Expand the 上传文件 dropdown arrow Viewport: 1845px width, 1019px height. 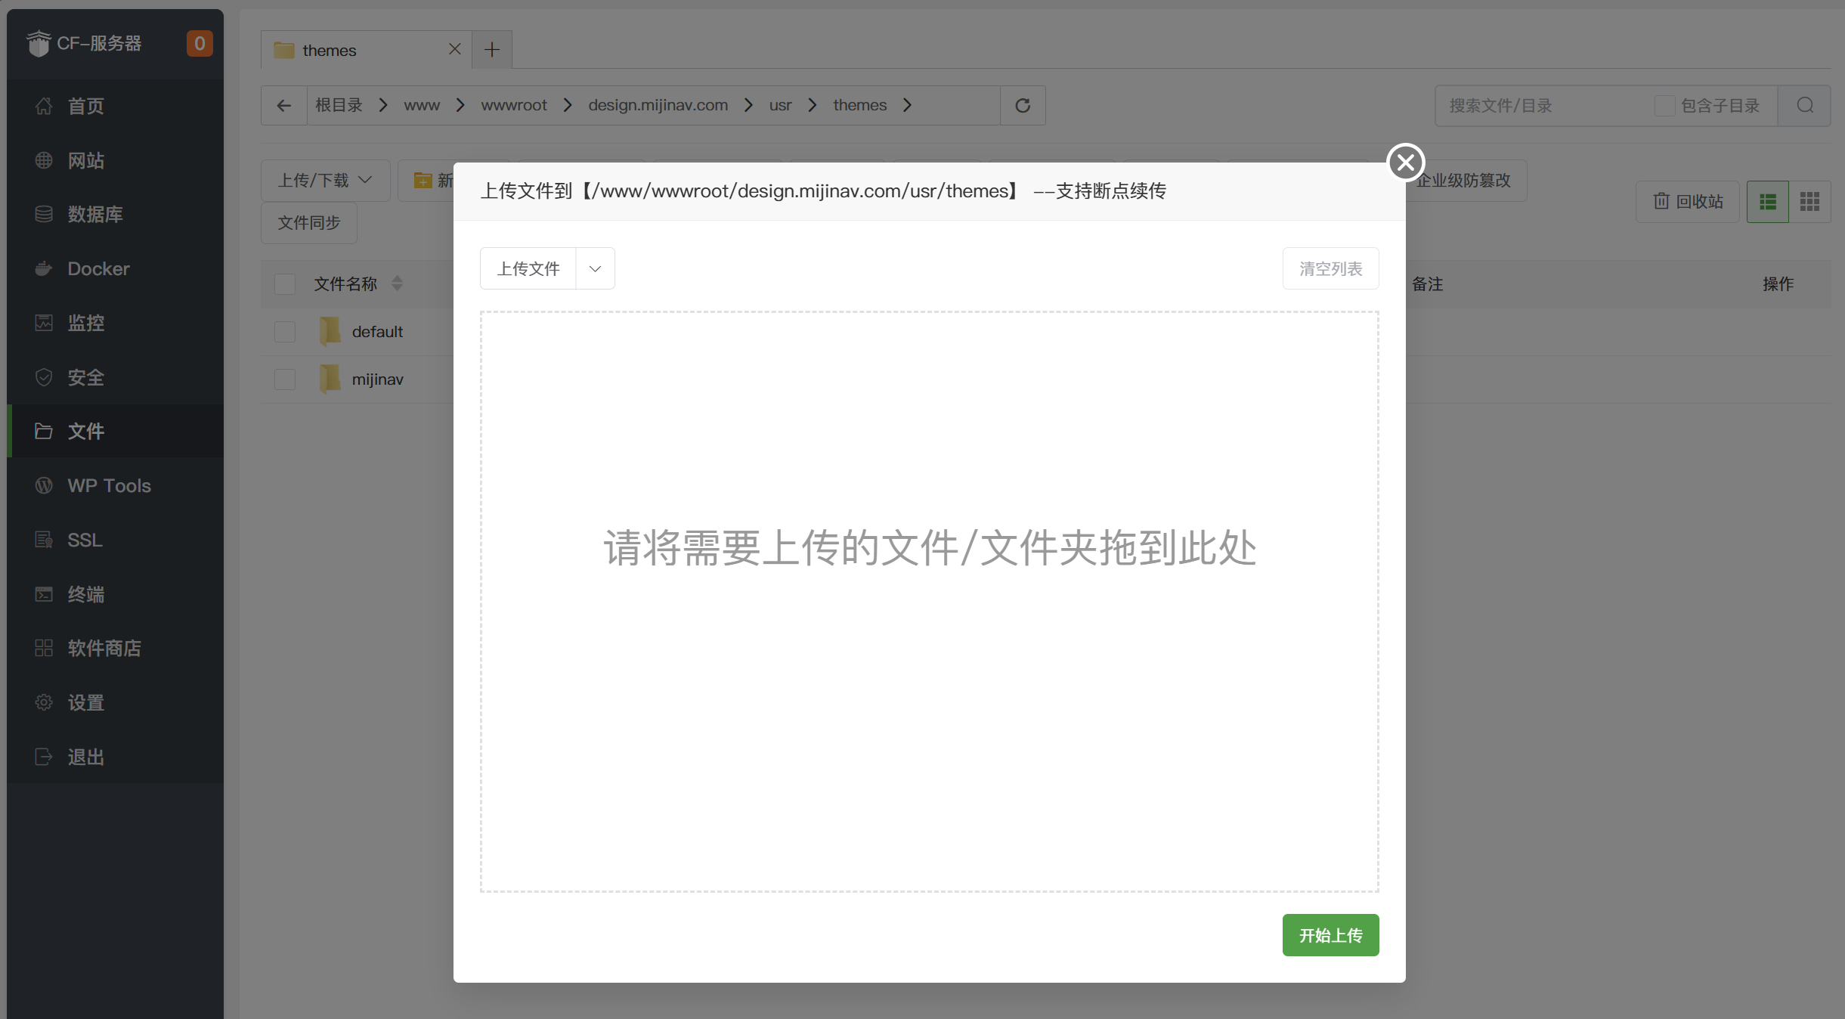(595, 268)
